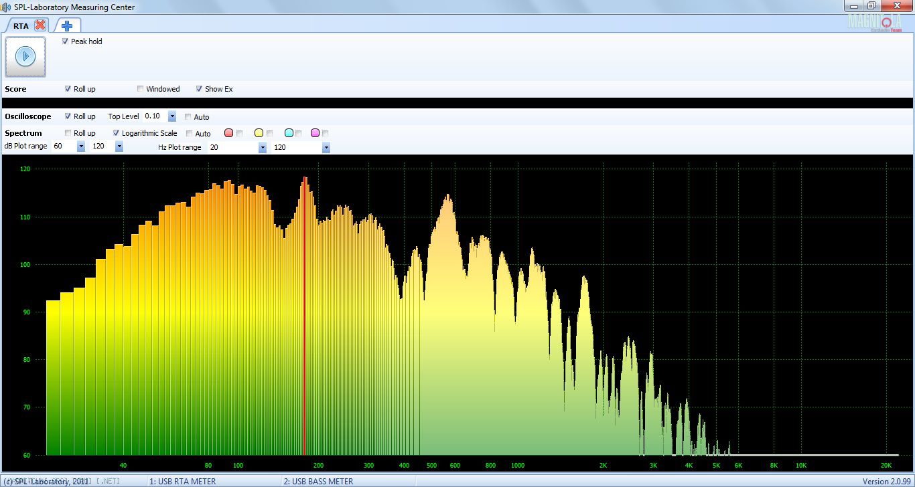
Task: Enable Spectrum Roll up checkbox
Action: tap(68, 133)
